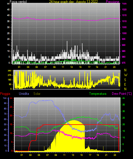Click hour 23 on bottom graph axis
133x159 pixels.
pos(115,155)
